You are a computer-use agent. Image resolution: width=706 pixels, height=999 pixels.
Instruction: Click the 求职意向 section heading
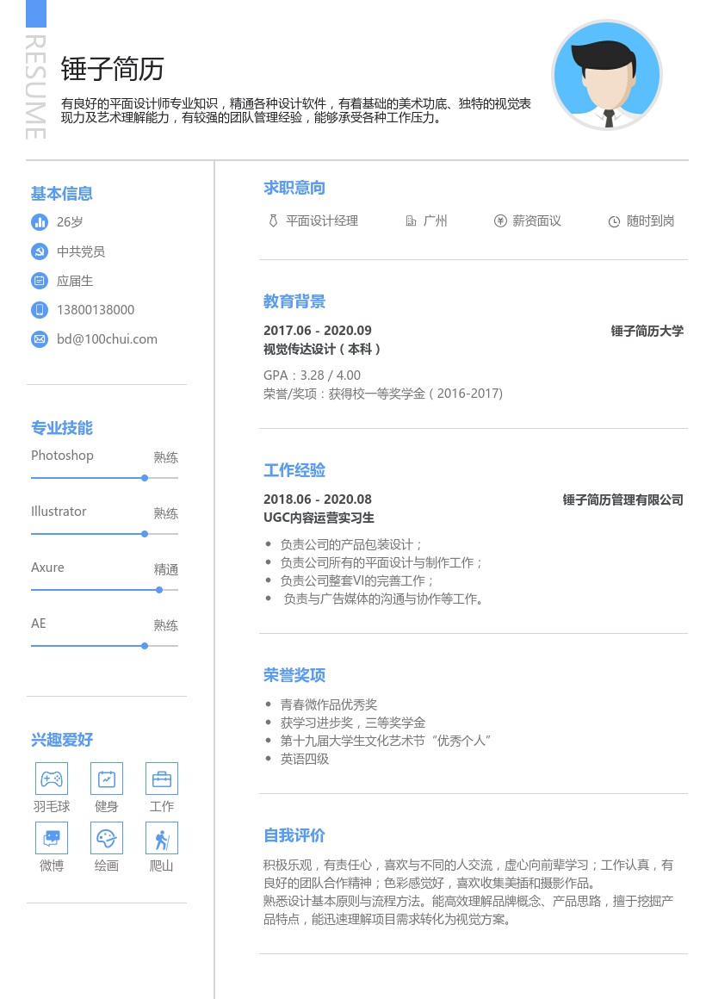pyautogui.click(x=294, y=188)
